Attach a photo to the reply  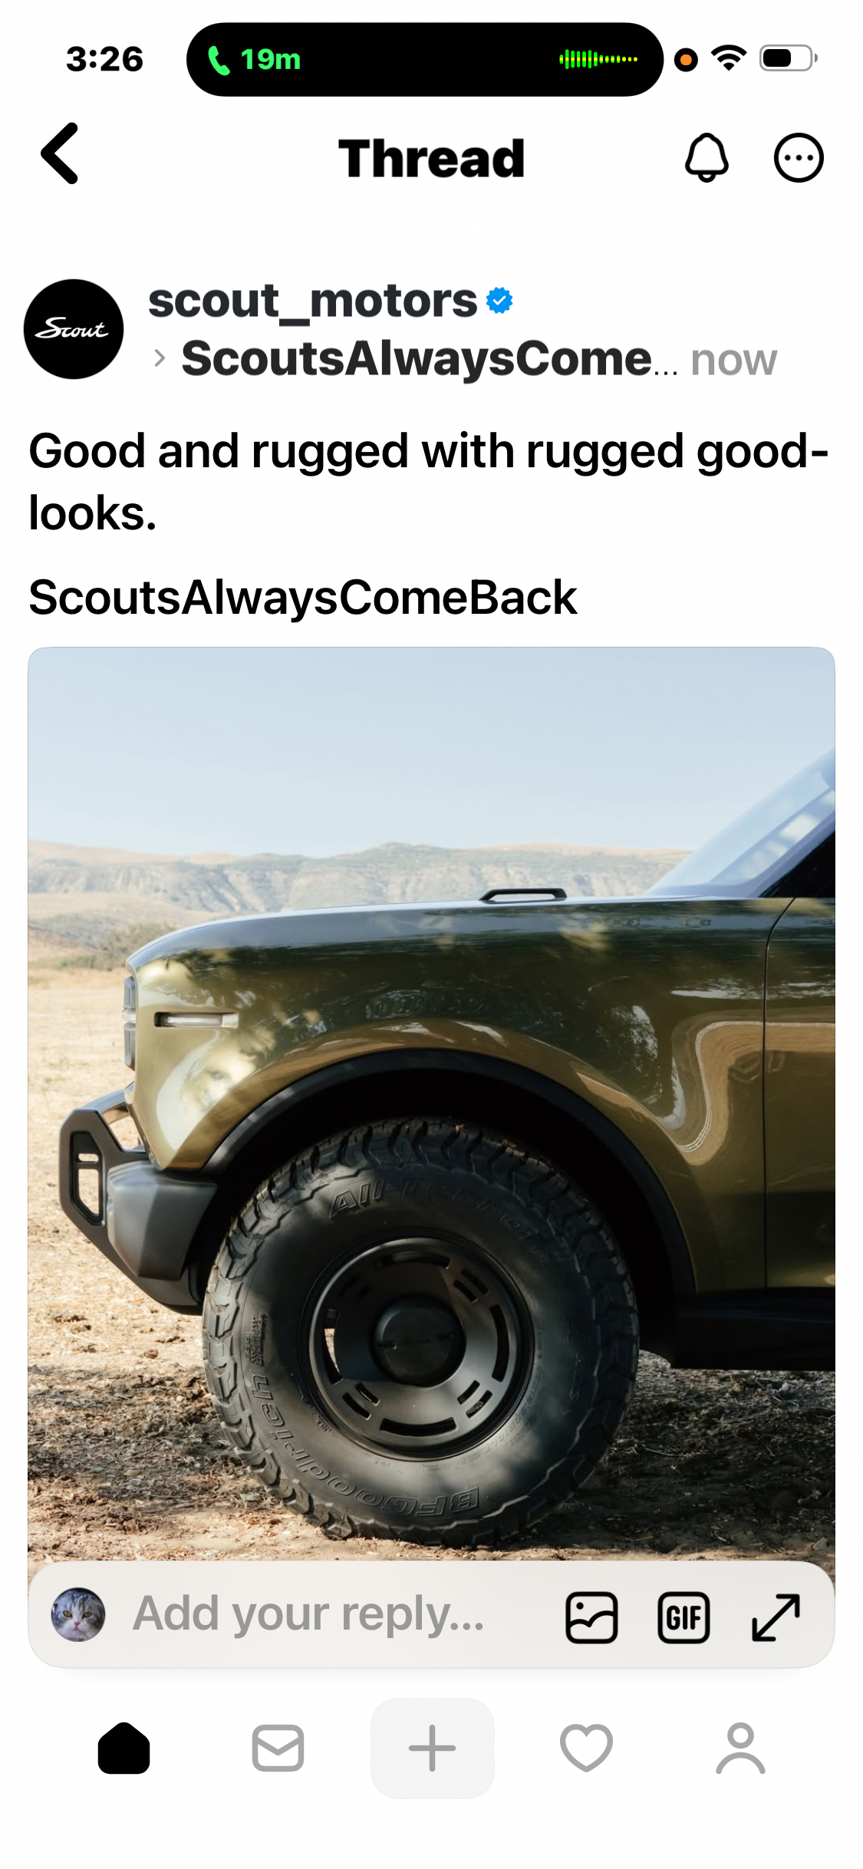(x=591, y=1617)
